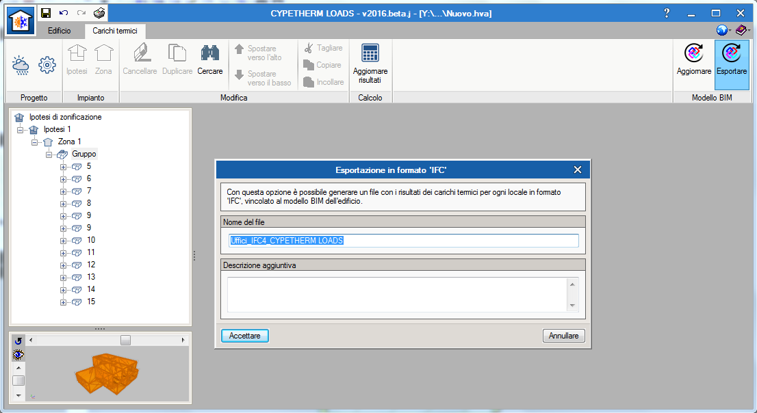Click description box scroll up arrow
Image resolution: width=757 pixels, height=413 pixels.
[573, 284]
